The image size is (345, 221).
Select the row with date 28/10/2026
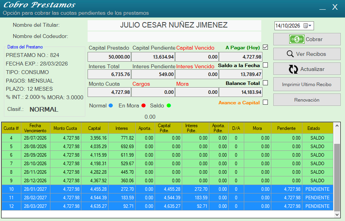[167, 164]
